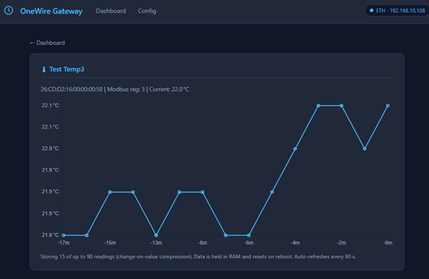Click the ETH 192.168.10.108 status badge
This screenshot has width=429, height=279.
coord(397,11)
